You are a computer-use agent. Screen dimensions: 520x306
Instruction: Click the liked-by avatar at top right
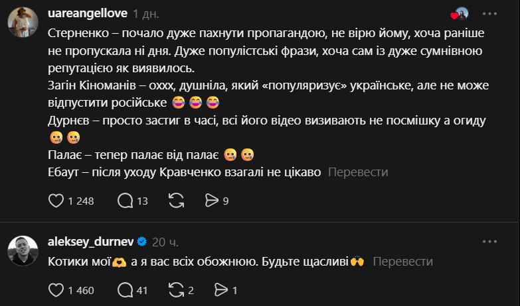pos(461,14)
